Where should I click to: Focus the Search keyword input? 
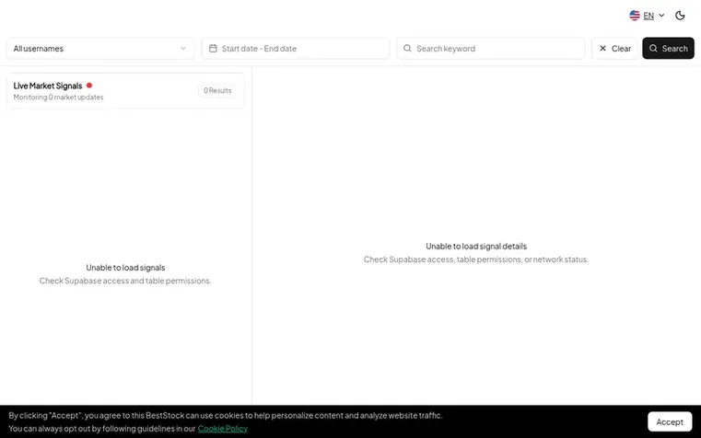point(490,48)
